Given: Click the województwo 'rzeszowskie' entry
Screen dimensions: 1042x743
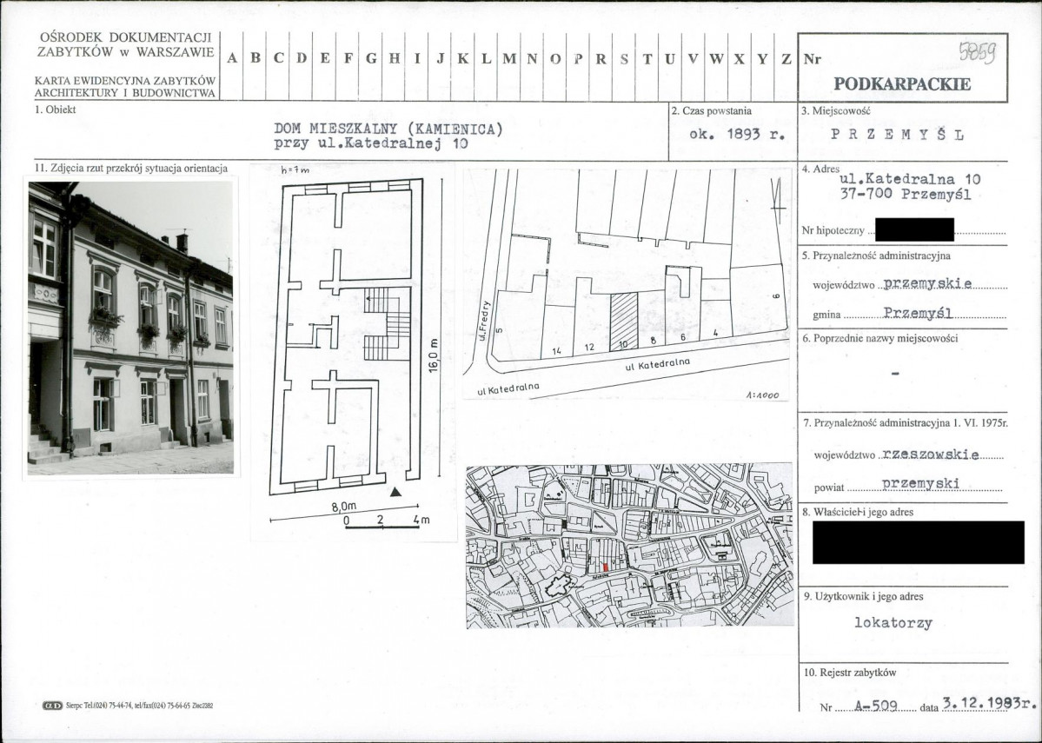Looking at the screenshot, I should coord(929,454).
